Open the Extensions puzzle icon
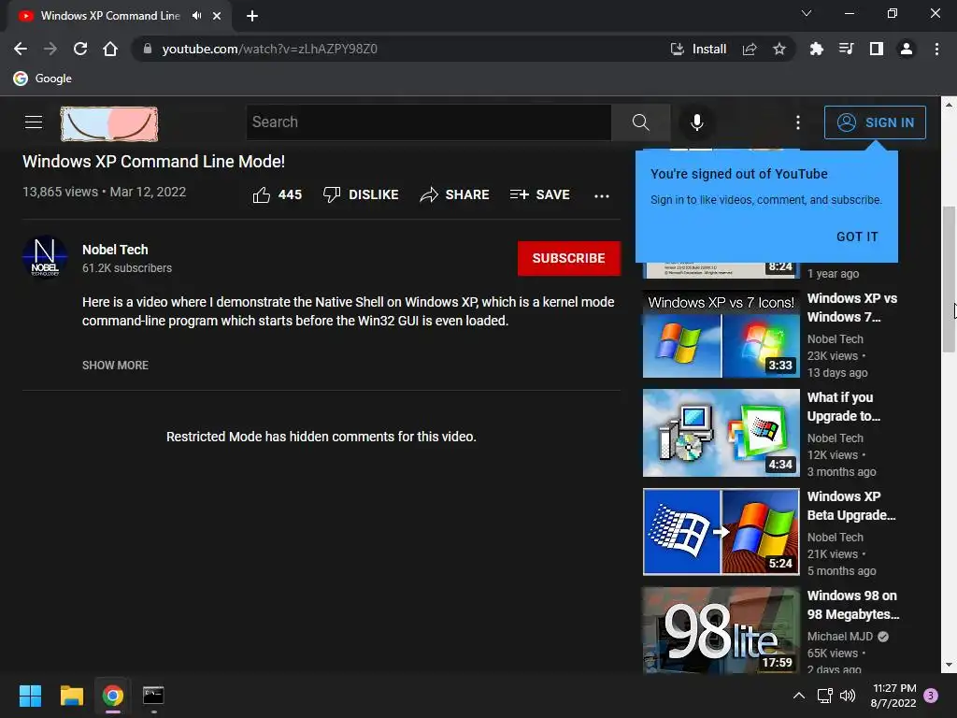This screenshot has height=718, width=957. tap(816, 49)
